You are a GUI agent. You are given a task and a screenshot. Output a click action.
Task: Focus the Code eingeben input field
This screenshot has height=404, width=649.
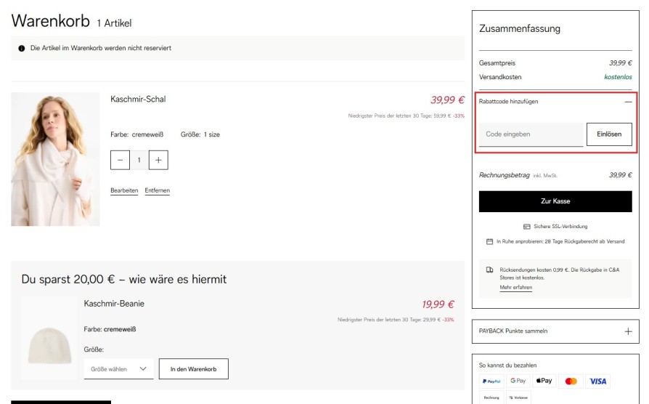(x=531, y=134)
